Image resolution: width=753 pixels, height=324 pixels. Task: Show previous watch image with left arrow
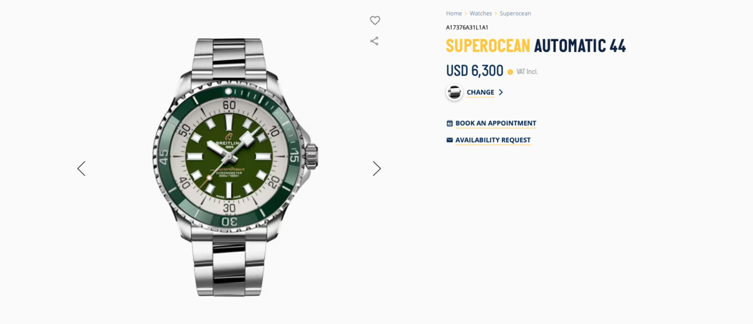81,168
